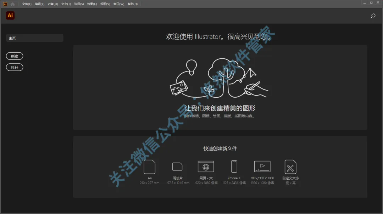Open the 对象(O) menu
The image size is (383, 214).
pyautogui.click(x=53, y=4)
